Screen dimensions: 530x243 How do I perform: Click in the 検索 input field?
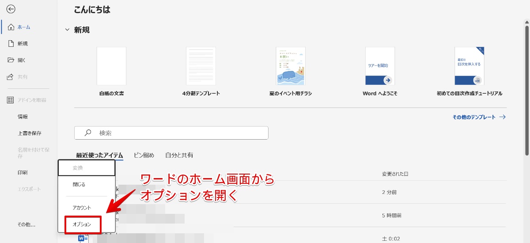tap(177, 133)
